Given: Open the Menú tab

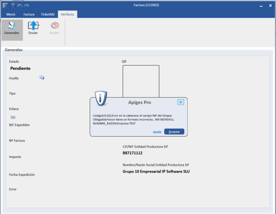Looking at the screenshot, I should click(11, 14).
